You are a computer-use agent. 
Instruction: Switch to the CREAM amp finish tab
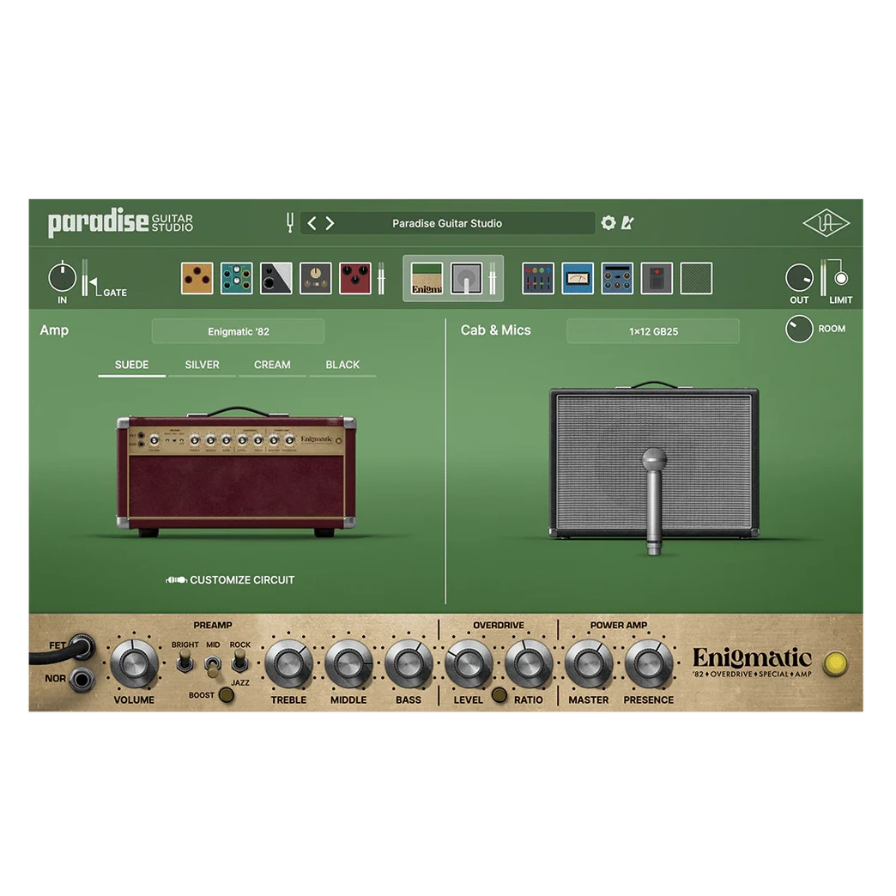[272, 366]
